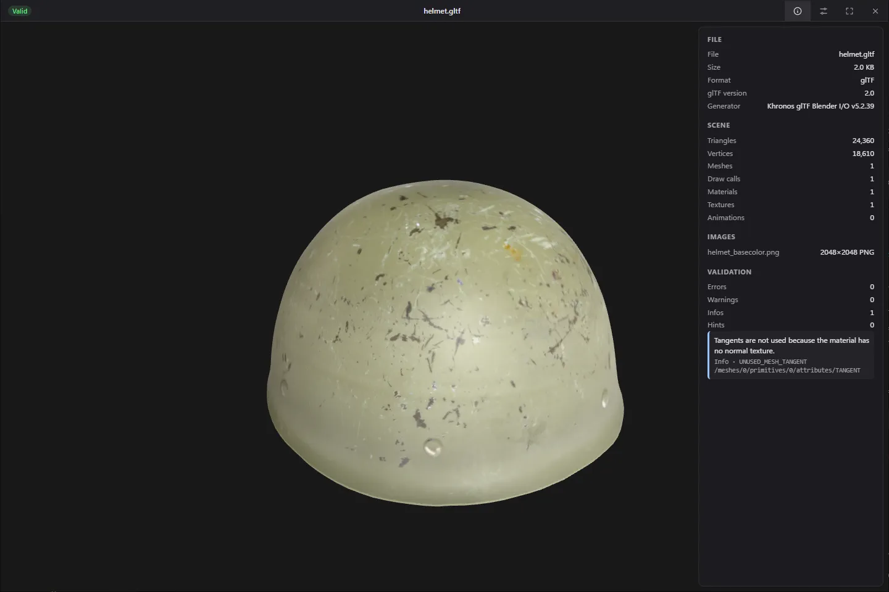Click the SCENE section heading
The height and width of the screenshot is (592, 889).
pyautogui.click(x=719, y=125)
